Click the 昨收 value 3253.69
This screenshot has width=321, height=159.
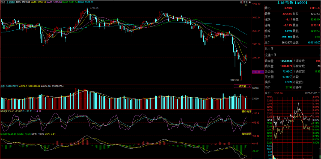(x=315, y=14)
